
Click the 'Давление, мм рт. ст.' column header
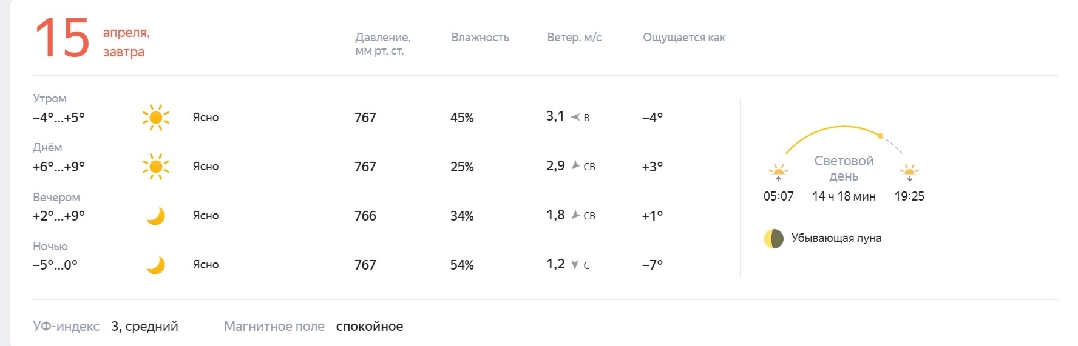coord(383,44)
